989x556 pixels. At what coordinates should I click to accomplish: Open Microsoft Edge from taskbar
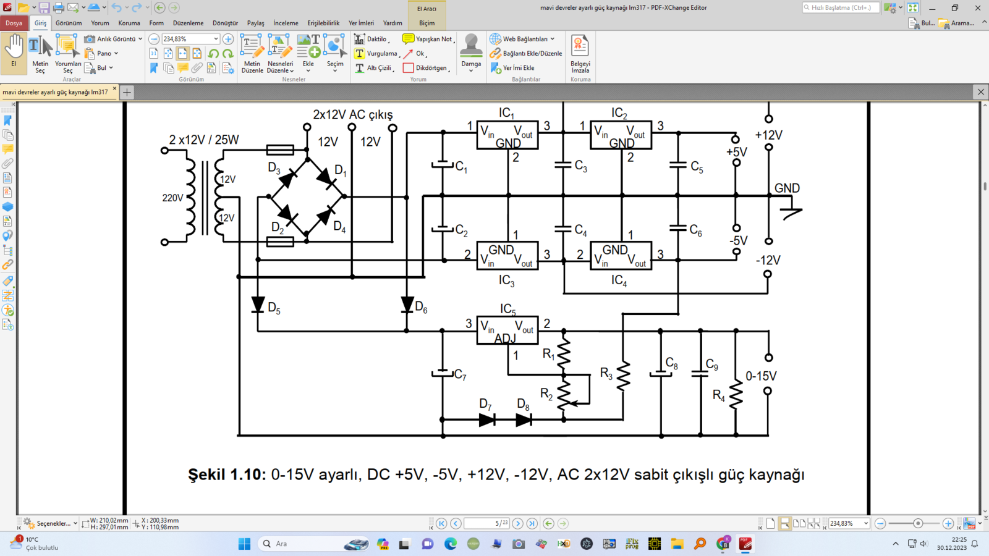(x=451, y=544)
